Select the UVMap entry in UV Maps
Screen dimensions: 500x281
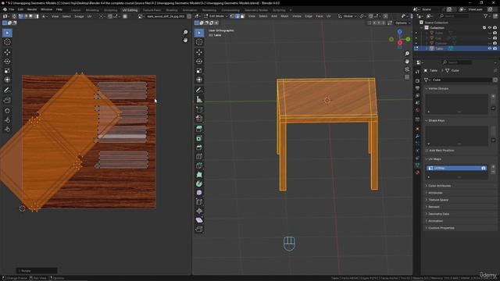[x=456, y=168]
